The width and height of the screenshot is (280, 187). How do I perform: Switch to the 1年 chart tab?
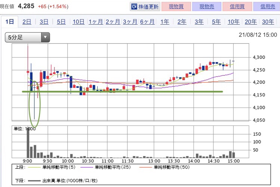(x=164, y=22)
